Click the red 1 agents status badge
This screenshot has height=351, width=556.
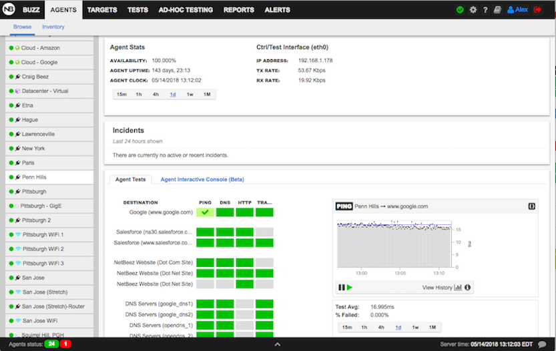point(65,344)
